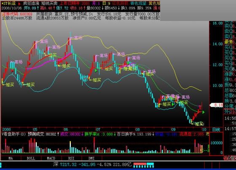This screenshot has width=236, height=170.
Task: Click the 10.00 price axis label
Action: tap(217, 86)
